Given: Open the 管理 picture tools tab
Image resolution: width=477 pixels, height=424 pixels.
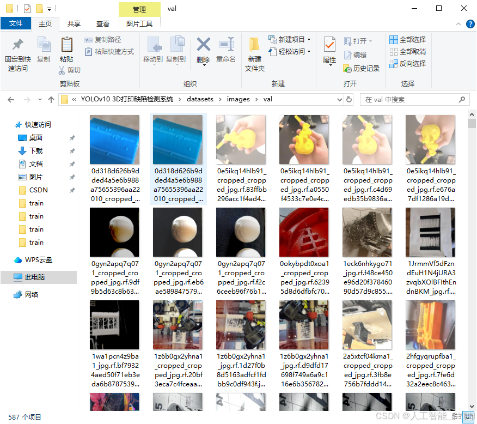Looking at the screenshot, I should point(138,9).
